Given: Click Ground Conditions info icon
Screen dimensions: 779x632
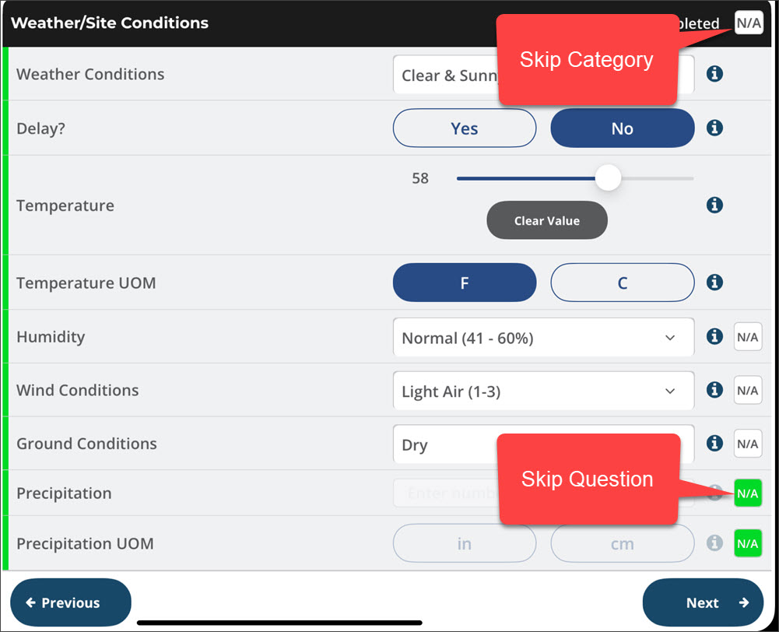Looking at the screenshot, I should coord(714,443).
